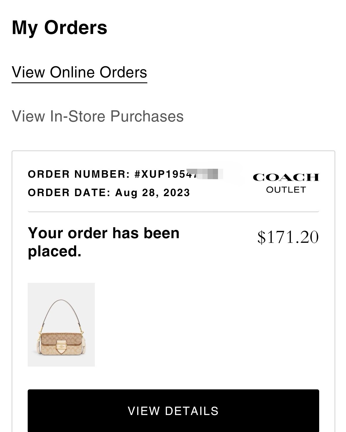Click the ORDER DATE label
Image resolution: width=346 pixels, height=432 pixels.
click(x=69, y=193)
